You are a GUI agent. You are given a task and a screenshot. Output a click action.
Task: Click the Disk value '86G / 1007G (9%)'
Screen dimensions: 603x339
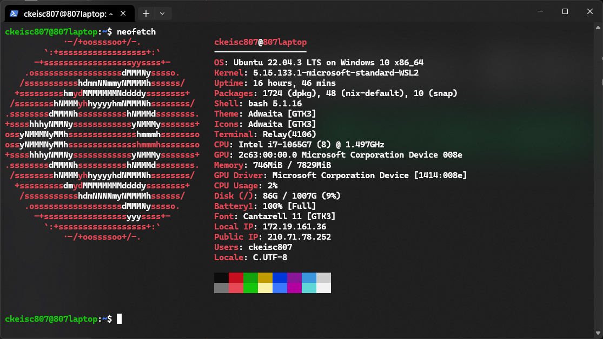tap(302, 196)
